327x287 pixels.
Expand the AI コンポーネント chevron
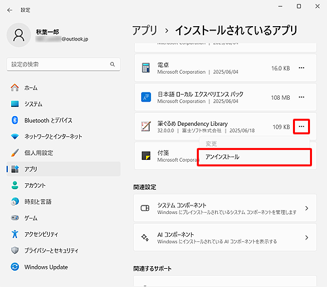tap(307, 237)
